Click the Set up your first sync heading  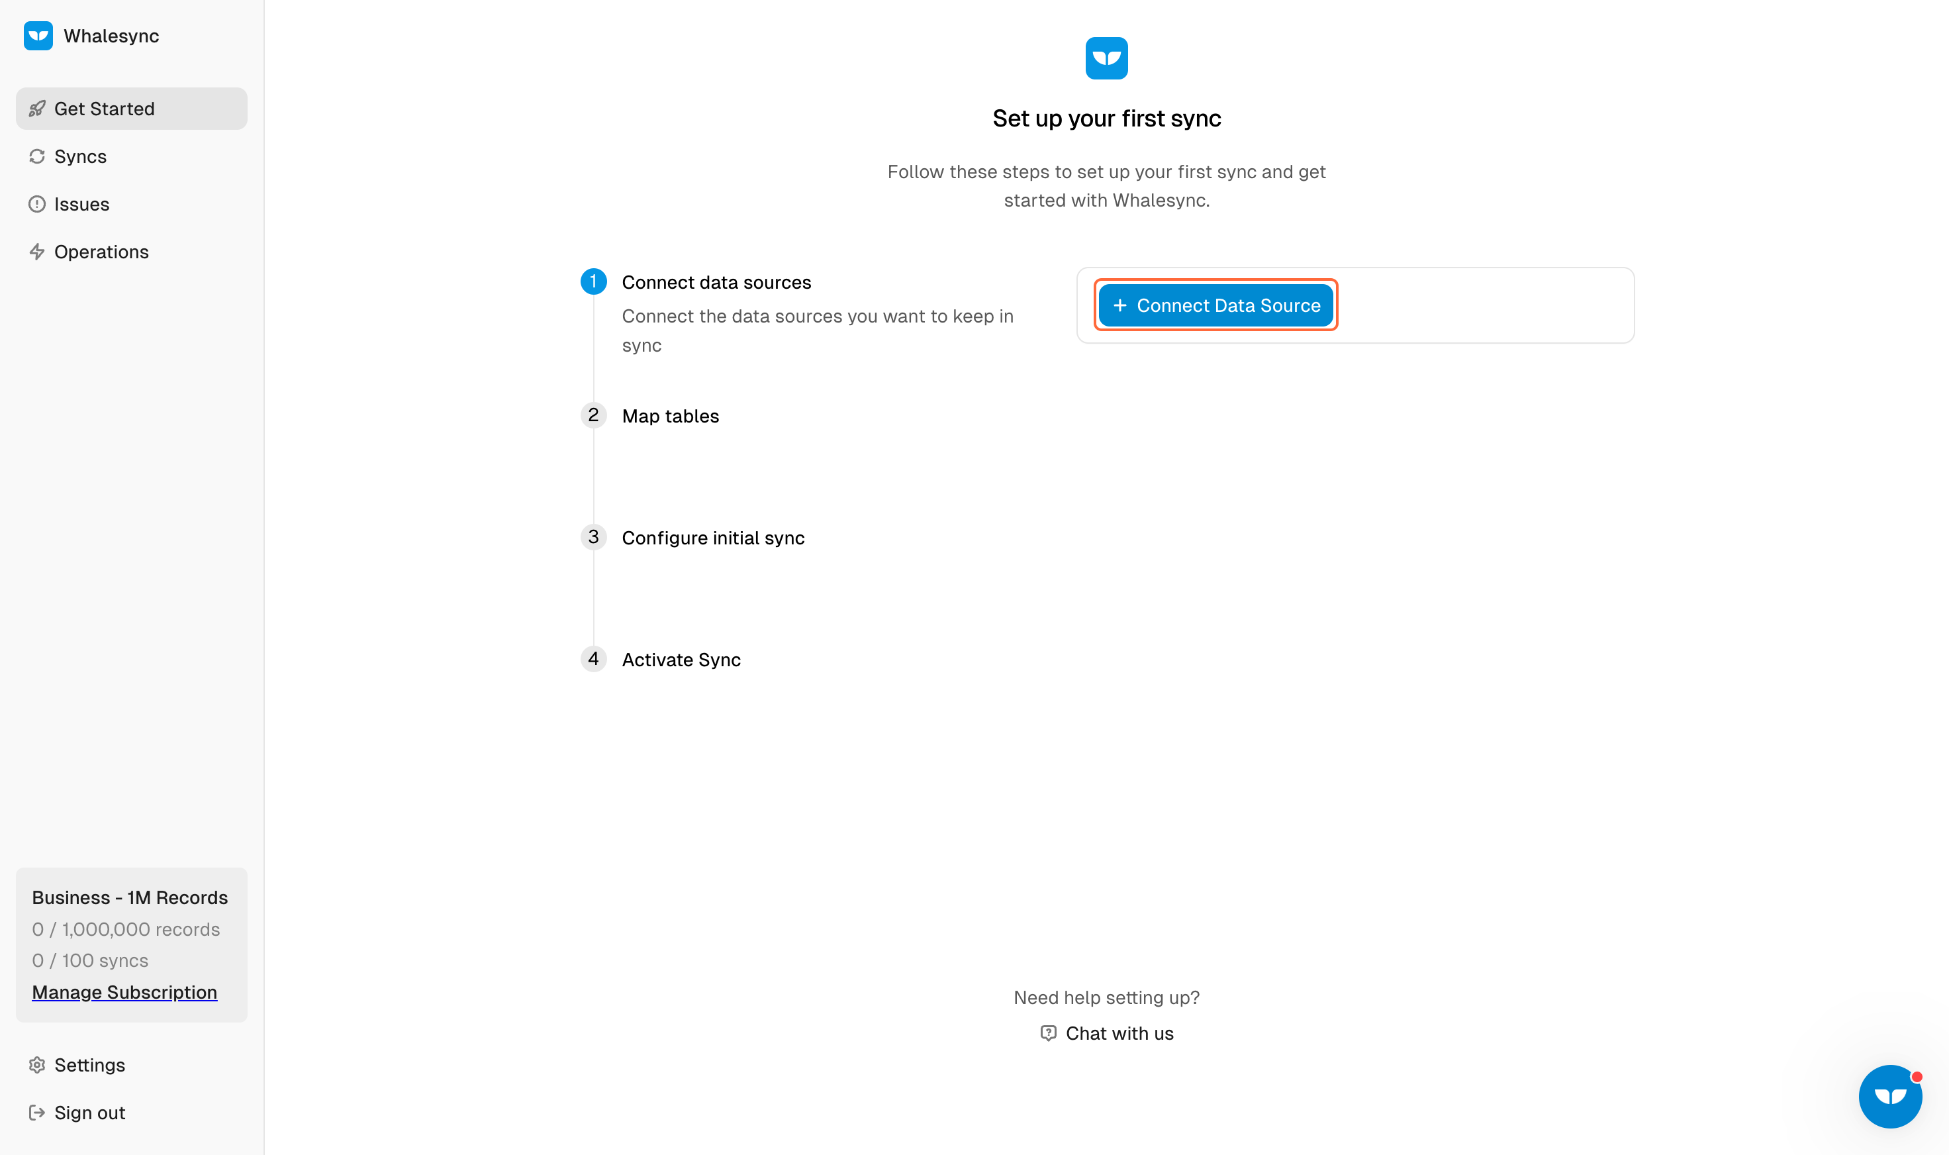(x=1106, y=119)
